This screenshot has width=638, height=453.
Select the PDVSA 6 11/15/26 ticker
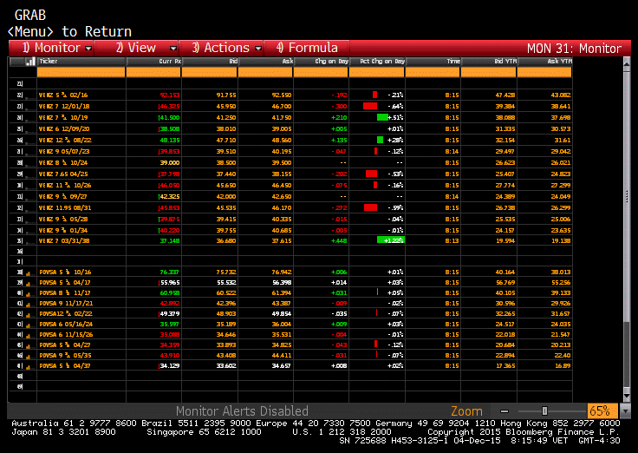66,334
